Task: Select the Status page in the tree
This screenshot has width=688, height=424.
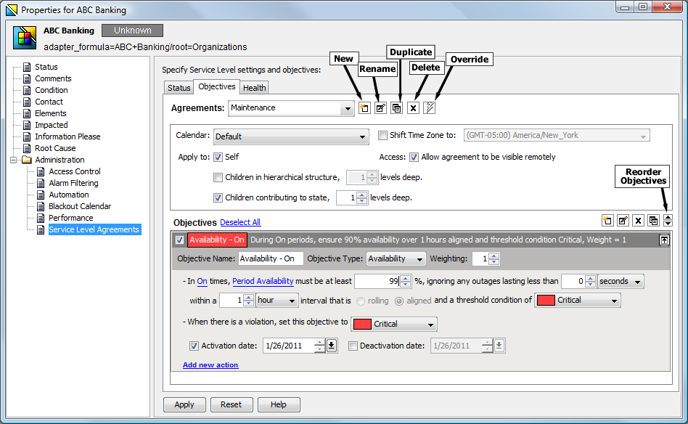Action: pos(46,67)
